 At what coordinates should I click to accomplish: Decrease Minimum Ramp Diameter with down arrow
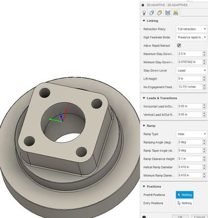tap(204, 177)
